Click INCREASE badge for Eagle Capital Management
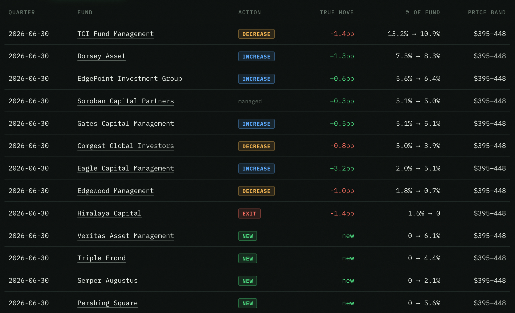Viewport: 515px width, 313px height. (257, 168)
